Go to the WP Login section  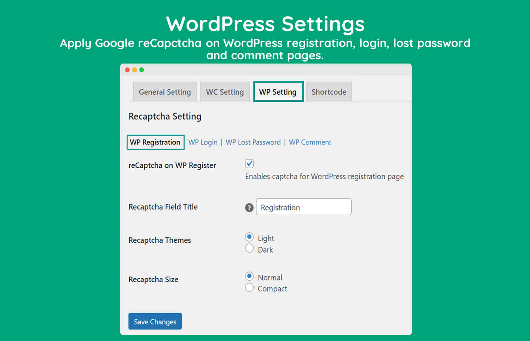click(x=203, y=142)
